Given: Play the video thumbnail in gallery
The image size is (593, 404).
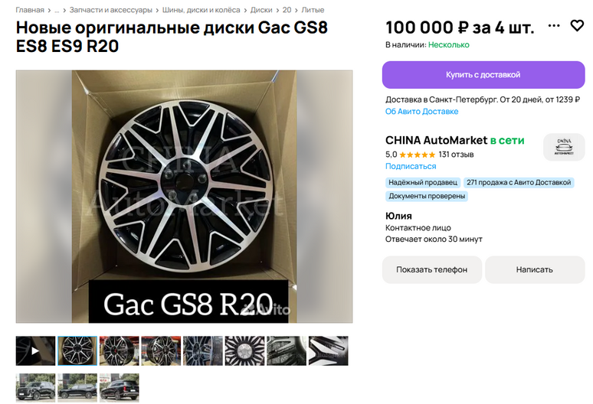Looking at the screenshot, I should point(35,350).
